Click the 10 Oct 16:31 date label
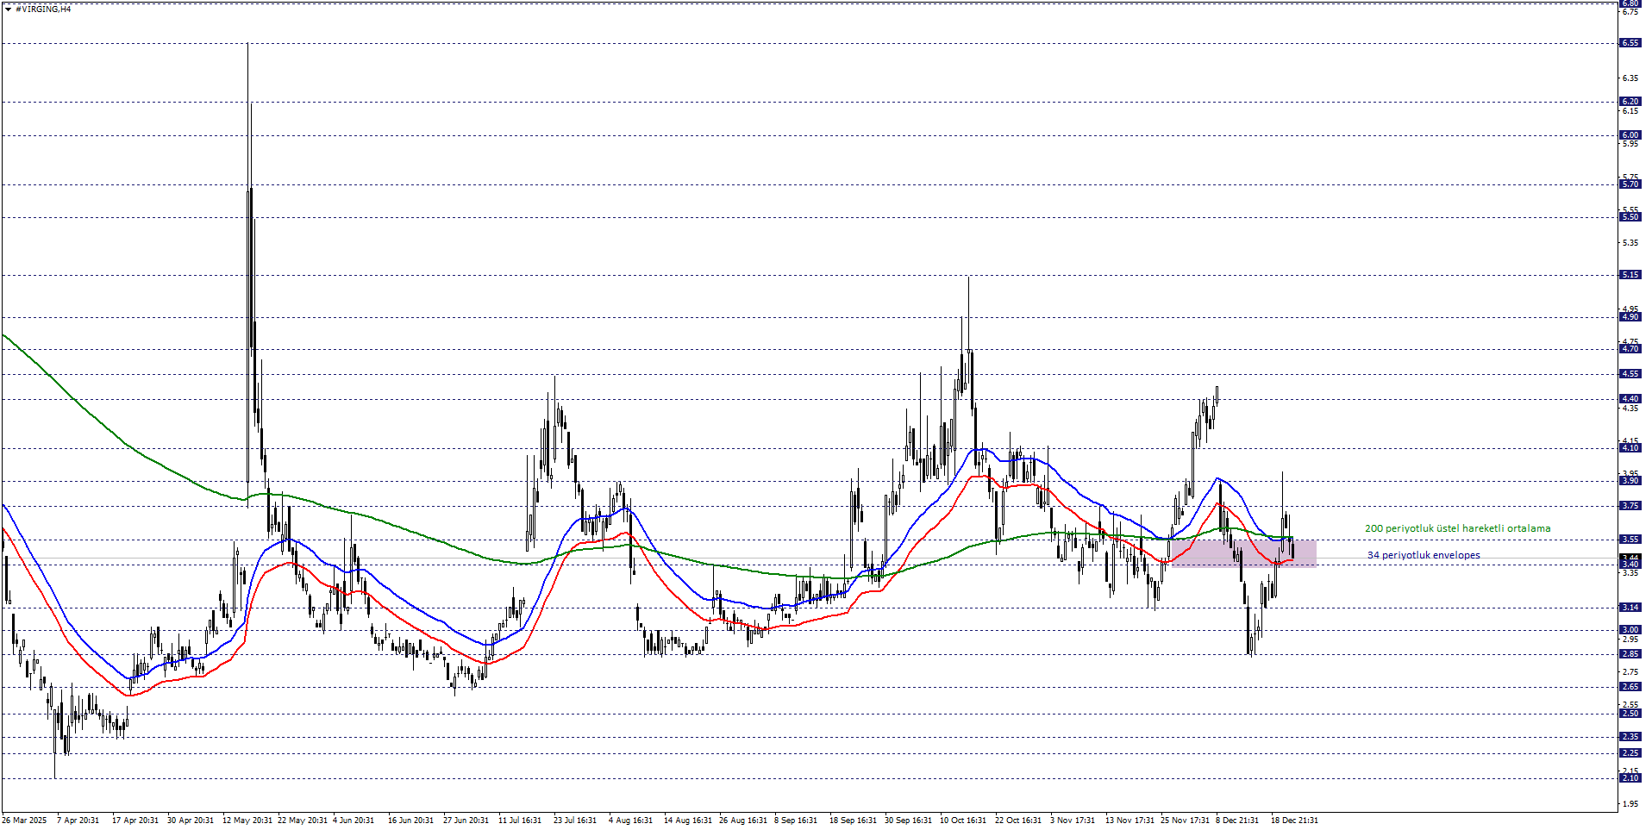Screen dimensions: 1652x830 click(x=963, y=821)
